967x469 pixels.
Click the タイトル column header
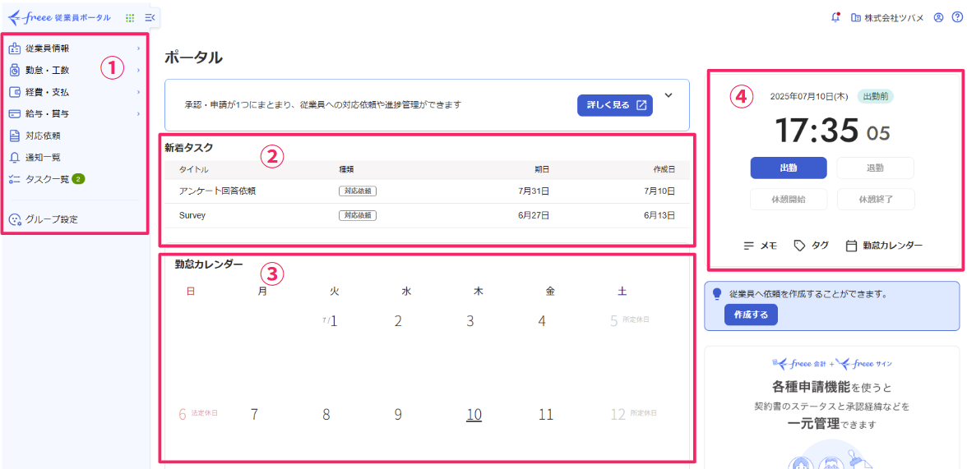(193, 169)
